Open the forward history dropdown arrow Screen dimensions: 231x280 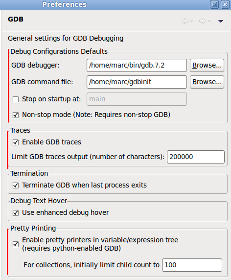coord(209,21)
